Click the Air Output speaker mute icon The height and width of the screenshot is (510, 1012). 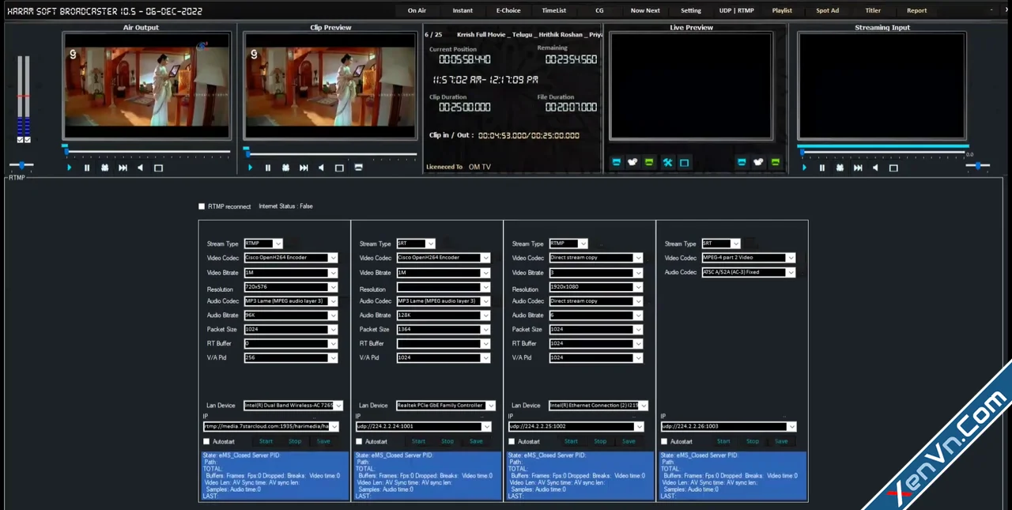coord(141,168)
